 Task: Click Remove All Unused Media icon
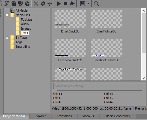[7, 4]
